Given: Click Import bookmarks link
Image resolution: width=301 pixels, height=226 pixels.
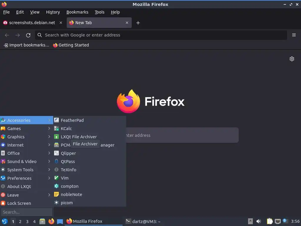Looking at the screenshot, I should [26, 45].
